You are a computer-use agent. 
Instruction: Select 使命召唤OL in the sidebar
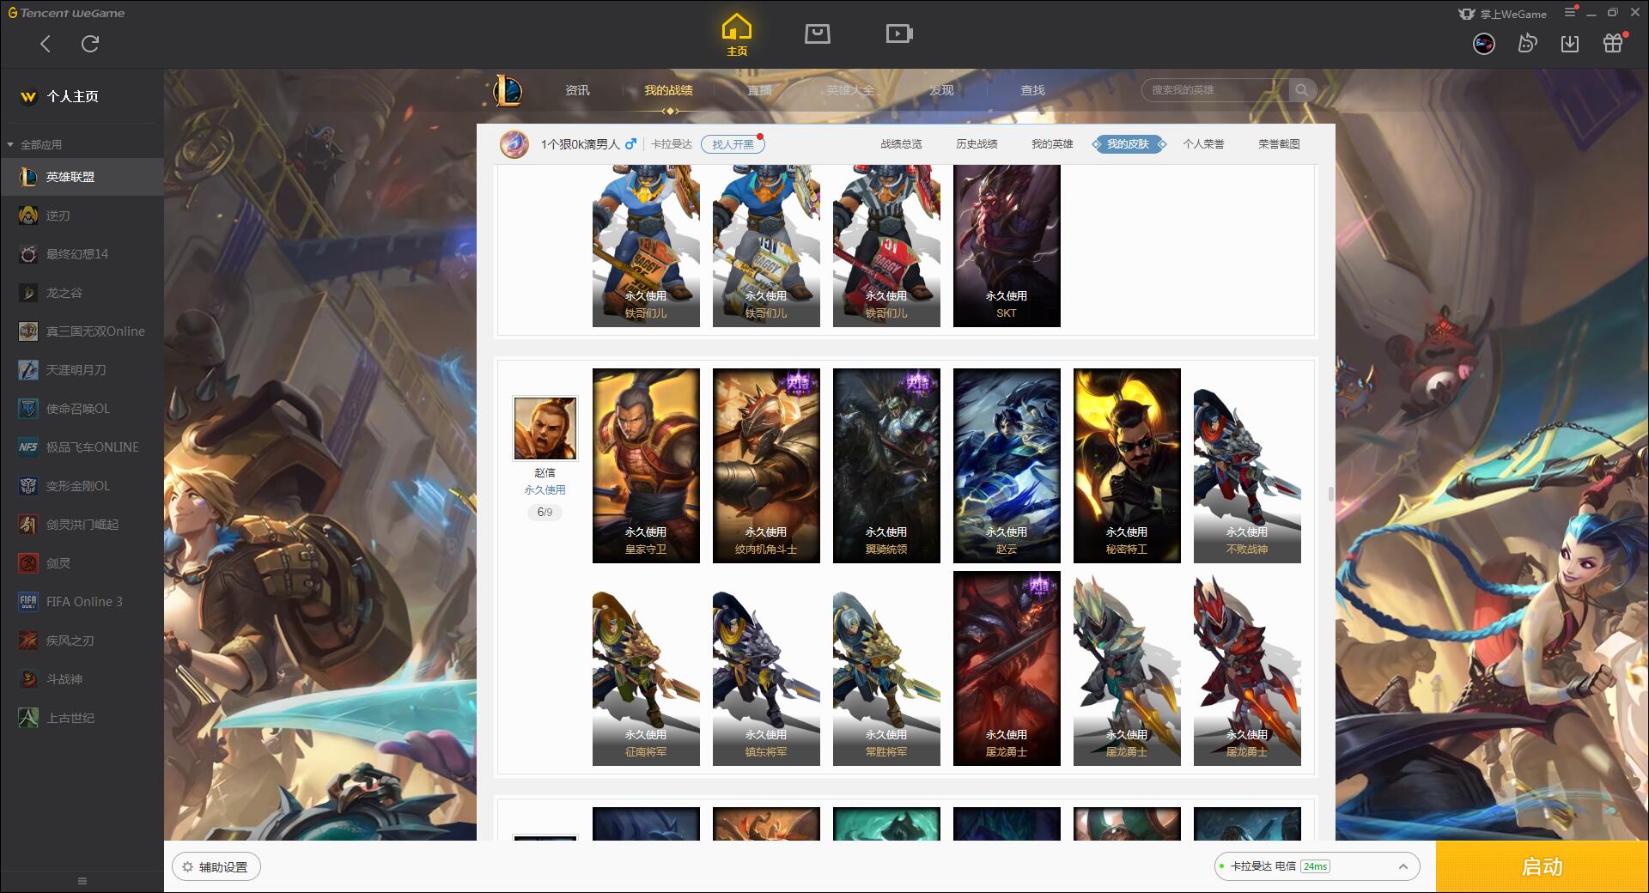click(x=82, y=409)
